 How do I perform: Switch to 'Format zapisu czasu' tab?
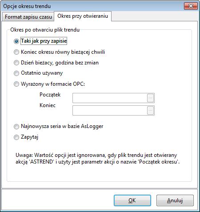pos(28,17)
